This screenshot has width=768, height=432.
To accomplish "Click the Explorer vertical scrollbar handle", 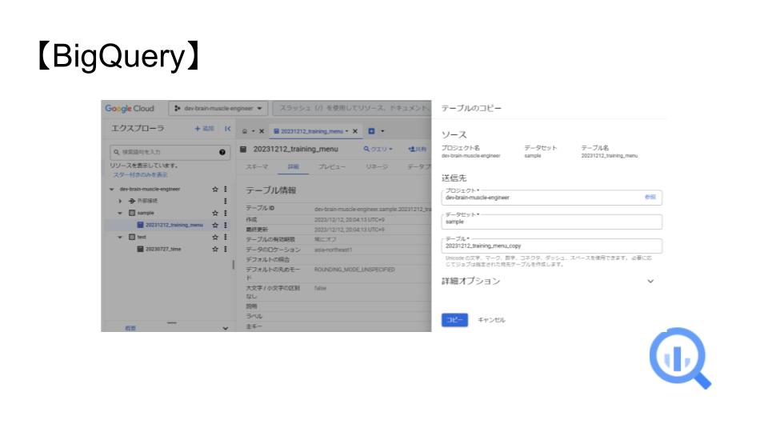I will click(233, 265).
